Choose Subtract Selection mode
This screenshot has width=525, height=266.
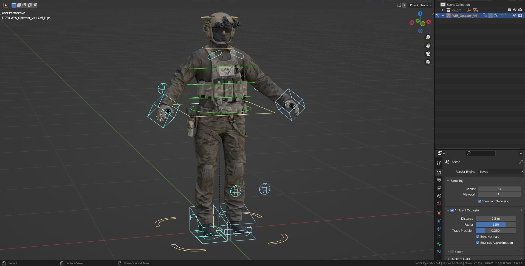24,5
